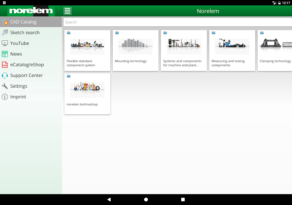Viewport: 292px width, 205px height.
Task: Click 'norelem technoshop' label
Action: click(x=82, y=104)
